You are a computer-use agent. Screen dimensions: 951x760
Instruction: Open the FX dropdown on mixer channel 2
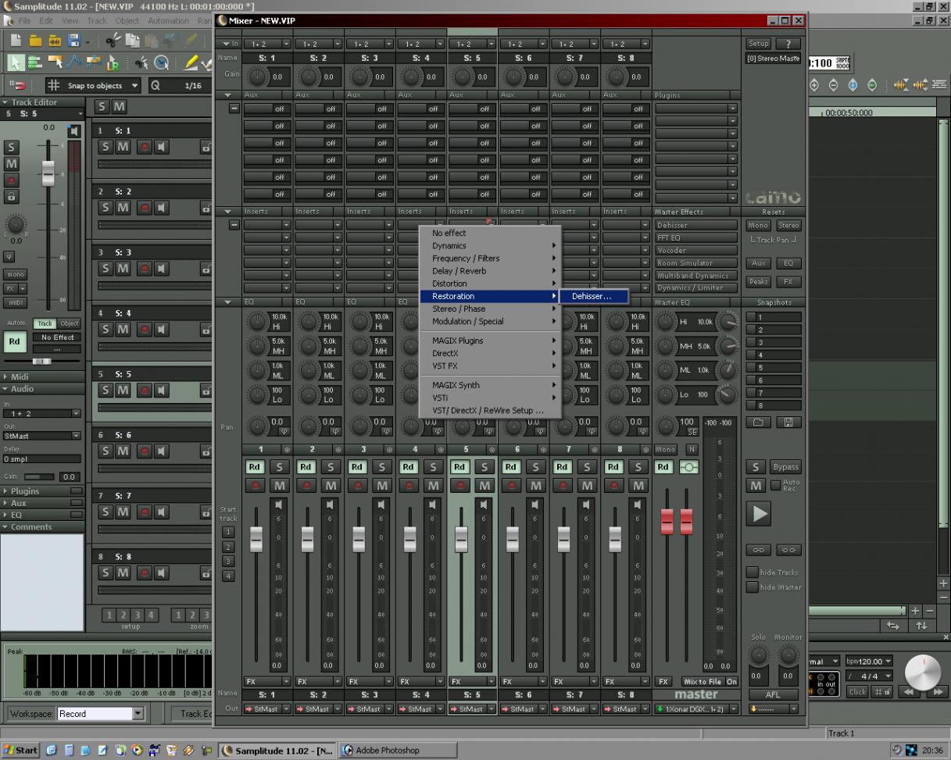(x=338, y=682)
